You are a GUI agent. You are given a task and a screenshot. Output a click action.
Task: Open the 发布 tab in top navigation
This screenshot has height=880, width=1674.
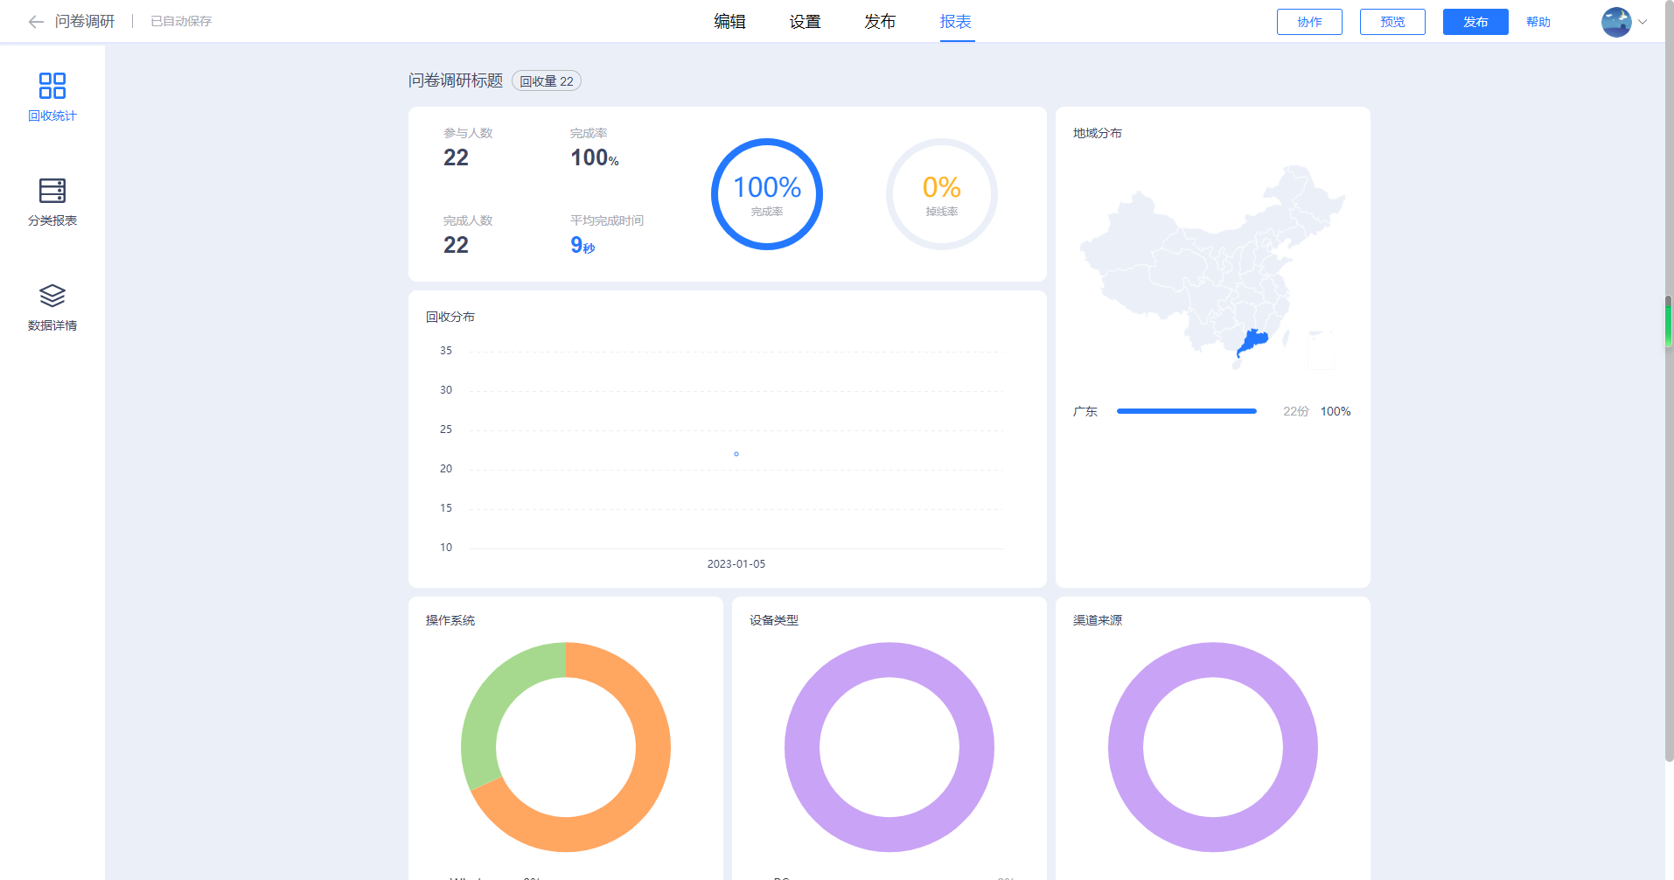click(880, 22)
